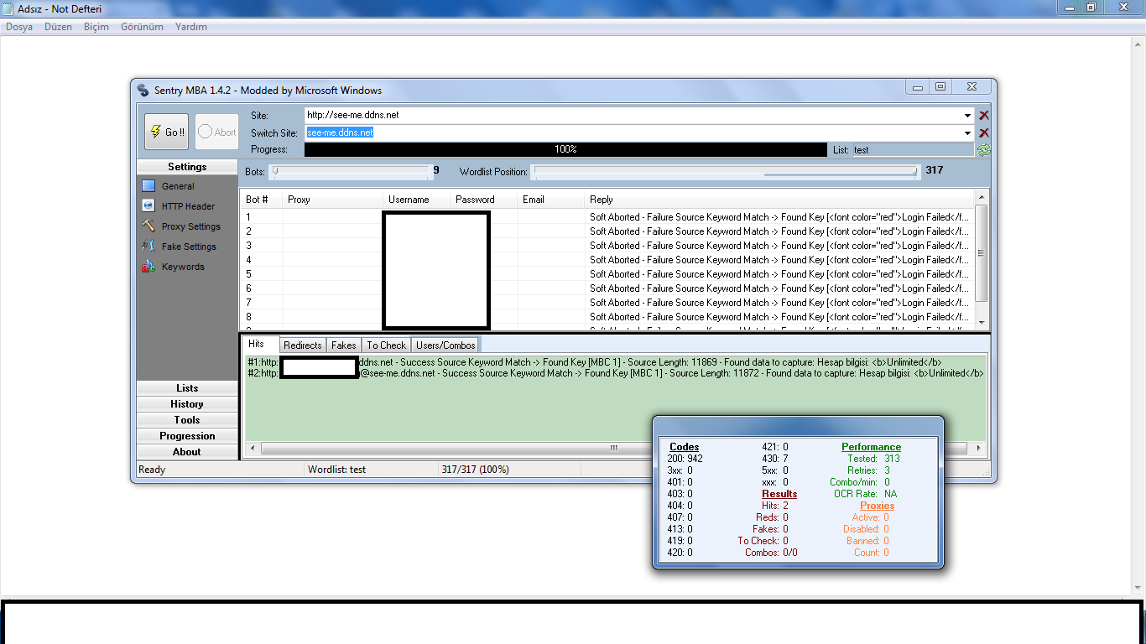The width and height of the screenshot is (1146, 644).
Task: Open Proxy Settings hammer icon
Action: pyautogui.click(x=148, y=226)
